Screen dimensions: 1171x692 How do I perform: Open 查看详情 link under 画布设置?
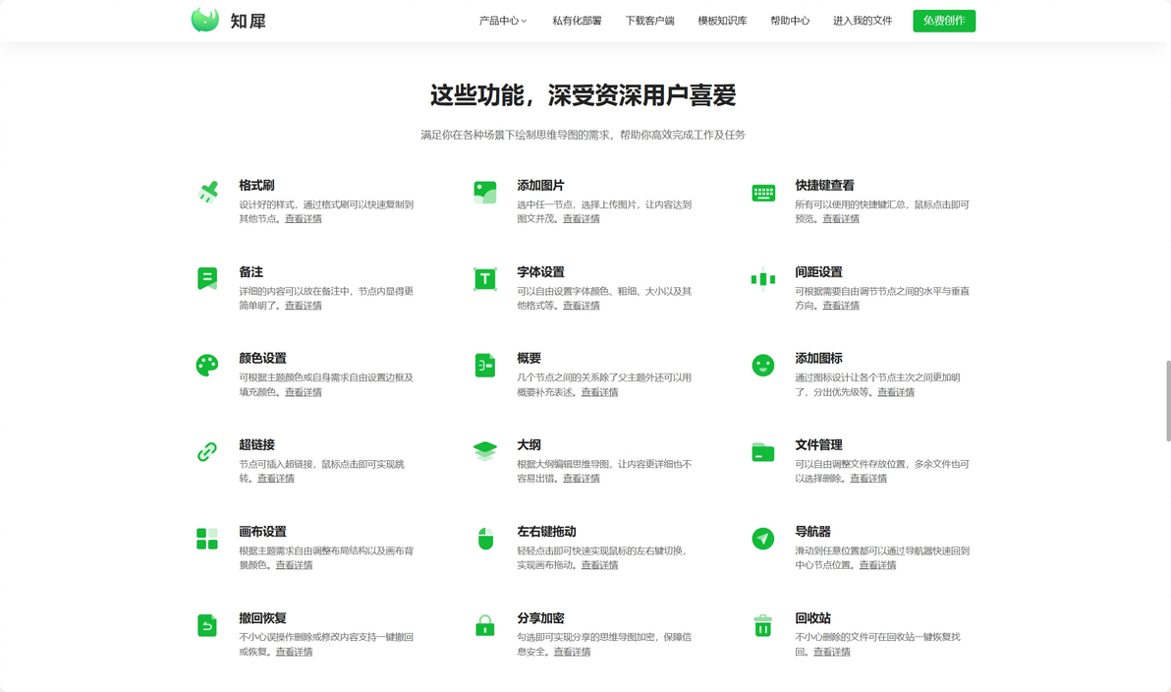(x=293, y=564)
